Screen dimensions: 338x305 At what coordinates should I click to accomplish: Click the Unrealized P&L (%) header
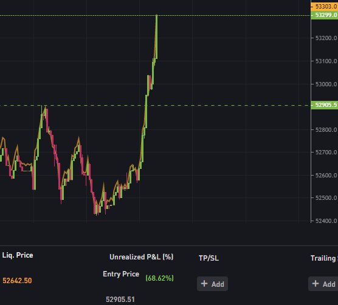[x=142, y=257]
